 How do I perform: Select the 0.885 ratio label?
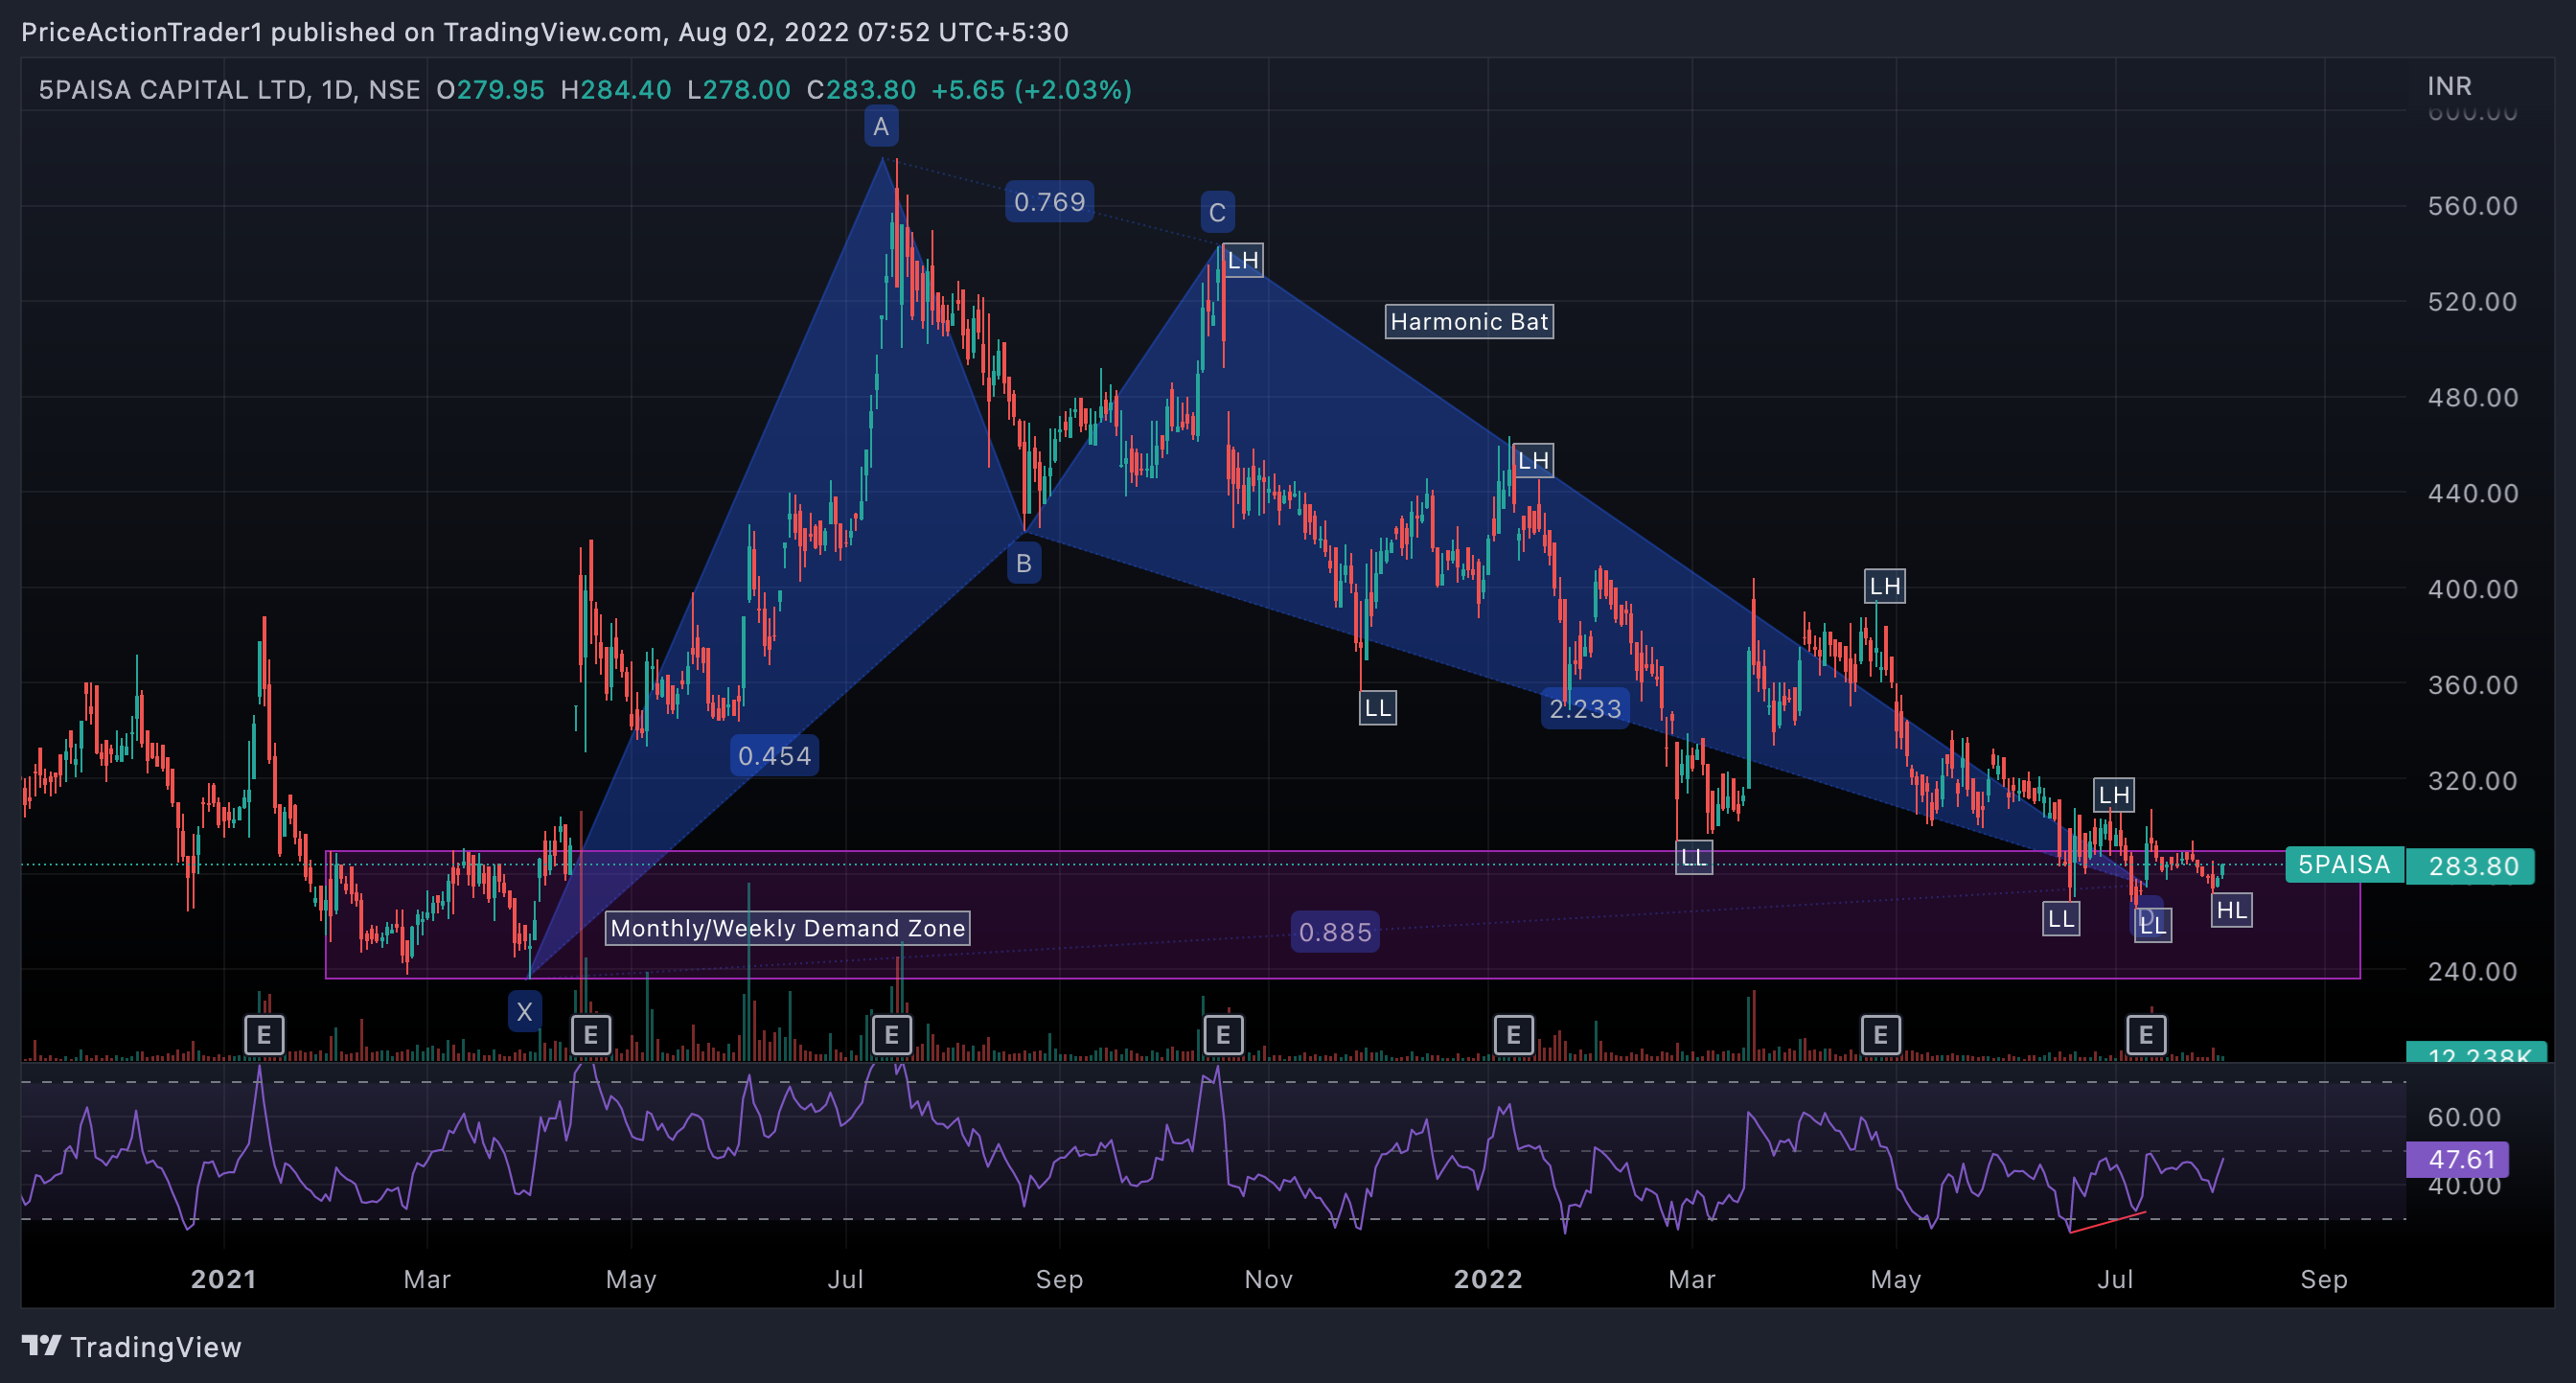(1335, 932)
